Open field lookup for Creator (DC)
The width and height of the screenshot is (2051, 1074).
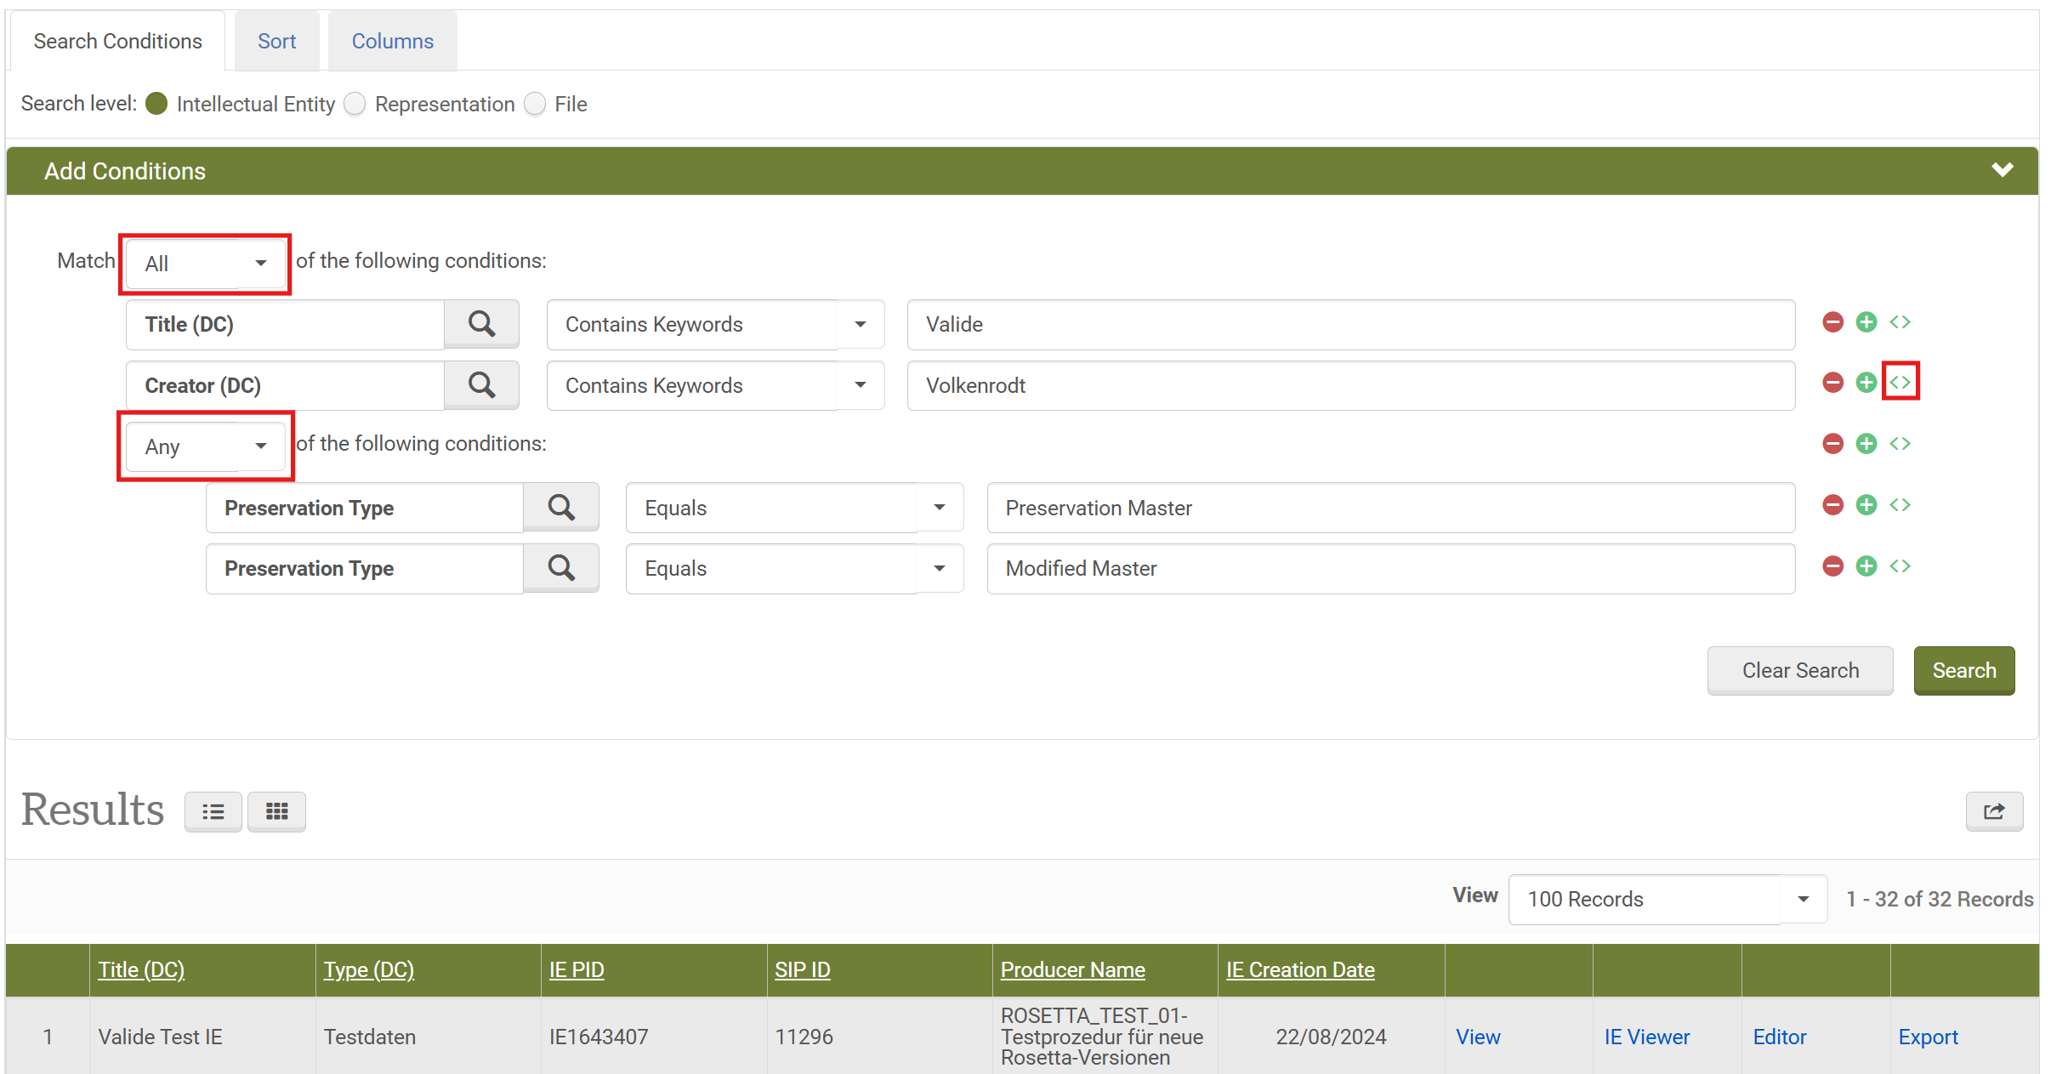point(481,385)
